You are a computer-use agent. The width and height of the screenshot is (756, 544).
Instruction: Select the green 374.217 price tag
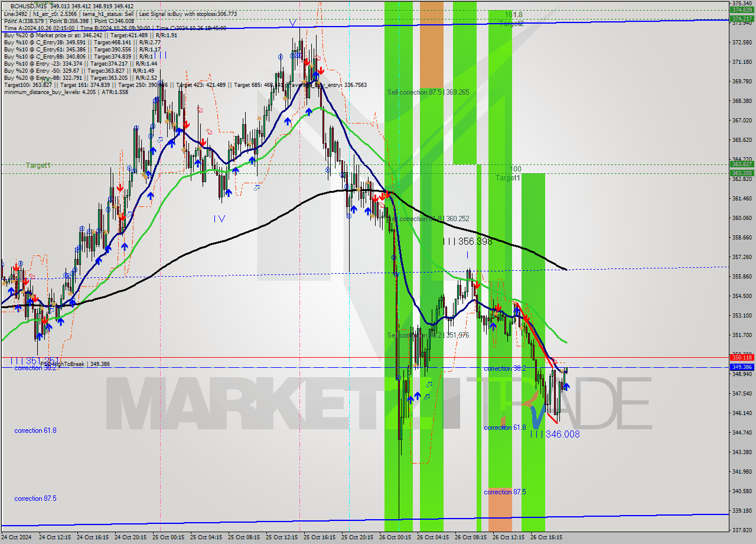[742, 18]
